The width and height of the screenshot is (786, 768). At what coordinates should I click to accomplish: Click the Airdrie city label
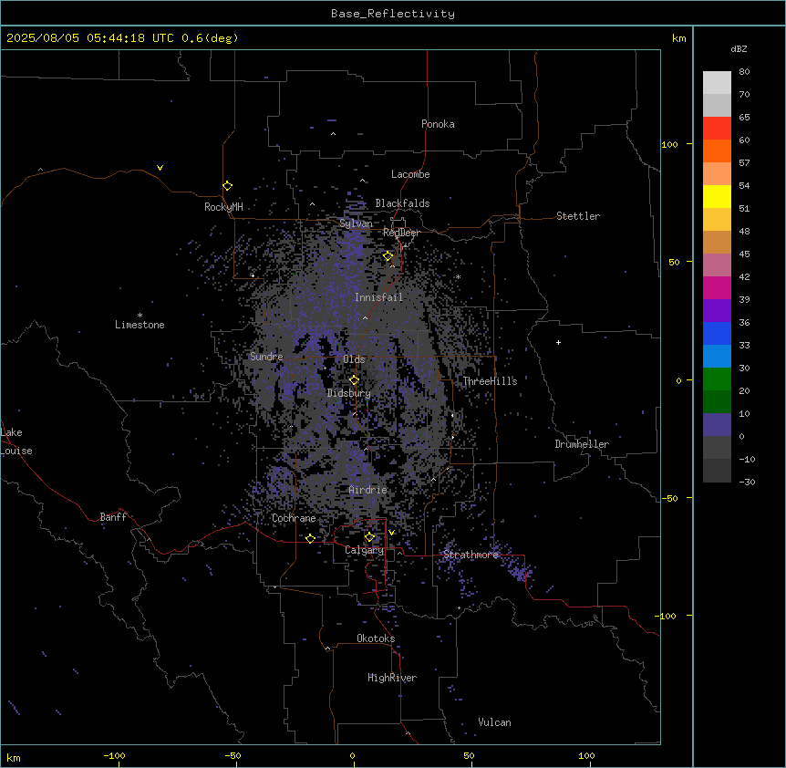pos(368,490)
